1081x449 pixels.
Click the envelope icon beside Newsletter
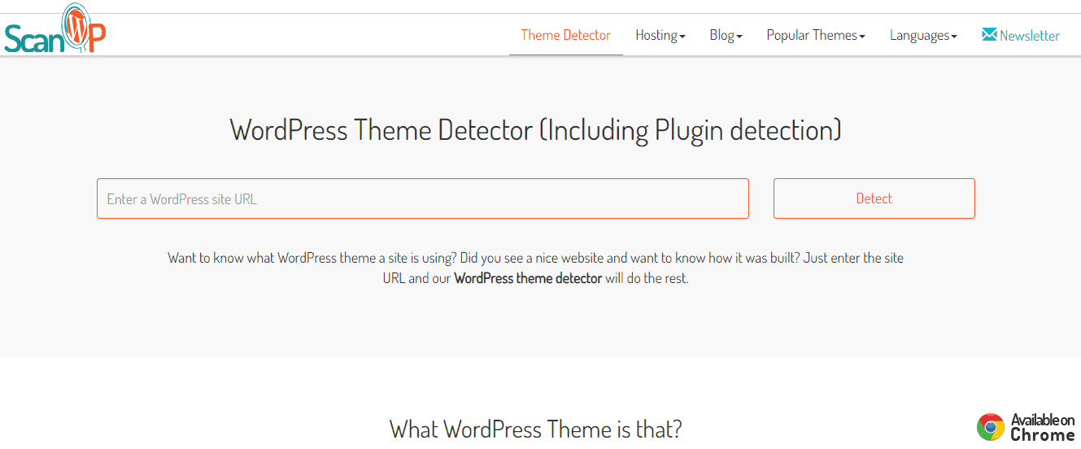click(x=989, y=35)
